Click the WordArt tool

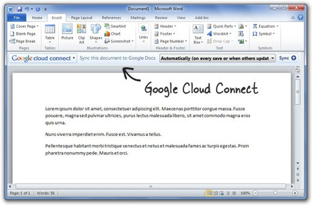point(219,34)
